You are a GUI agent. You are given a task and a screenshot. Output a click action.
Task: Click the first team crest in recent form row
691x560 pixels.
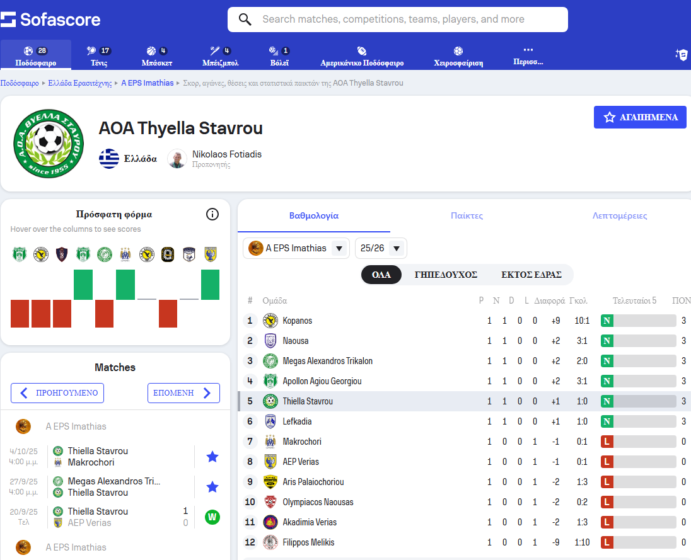point(20,254)
